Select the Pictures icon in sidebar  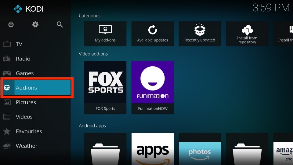7,102
